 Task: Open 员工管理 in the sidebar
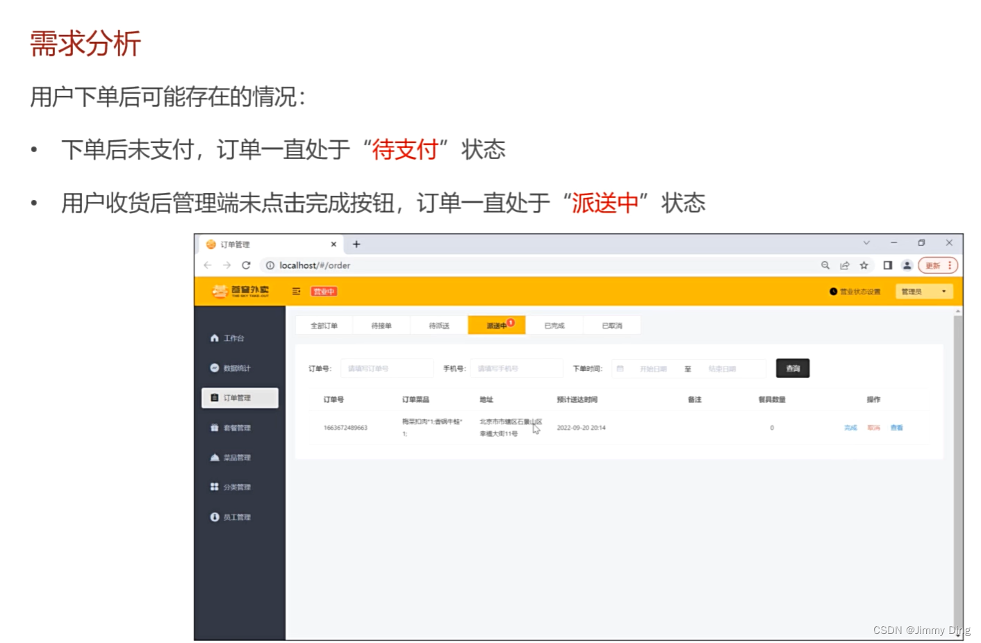[x=240, y=517]
